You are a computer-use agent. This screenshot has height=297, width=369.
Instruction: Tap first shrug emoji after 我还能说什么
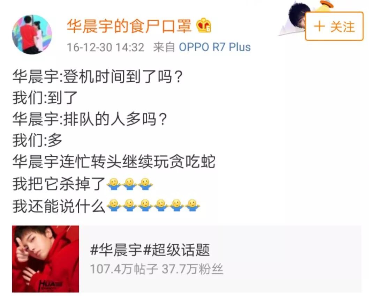pyautogui.click(x=114, y=205)
